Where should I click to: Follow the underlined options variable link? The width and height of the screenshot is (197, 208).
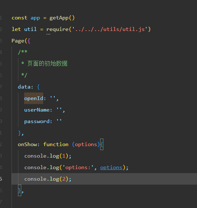coord(111,168)
